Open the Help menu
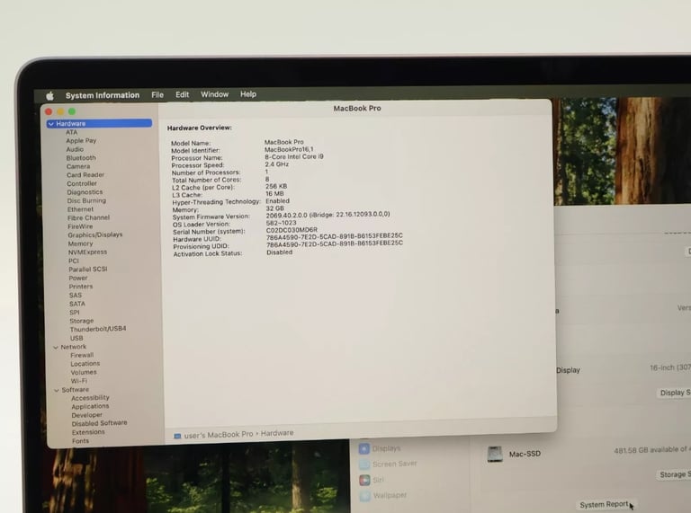 click(x=248, y=93)
